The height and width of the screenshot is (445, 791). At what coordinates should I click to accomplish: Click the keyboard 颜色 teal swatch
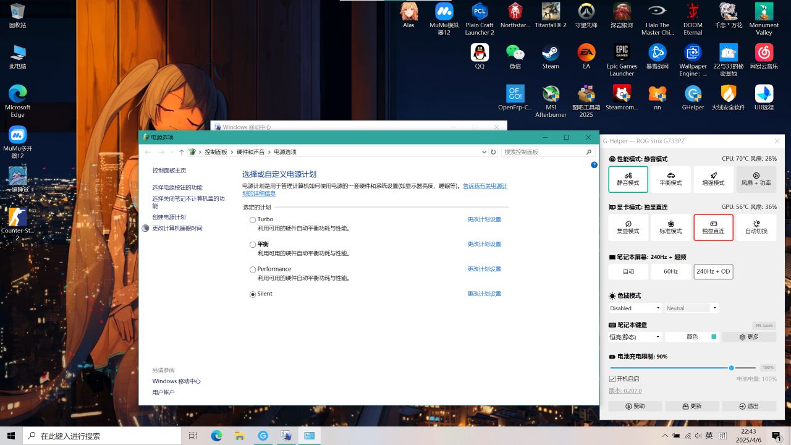714,337
